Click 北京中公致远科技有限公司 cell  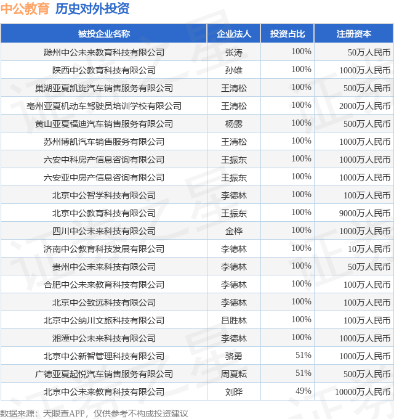(x=104, y=303)
